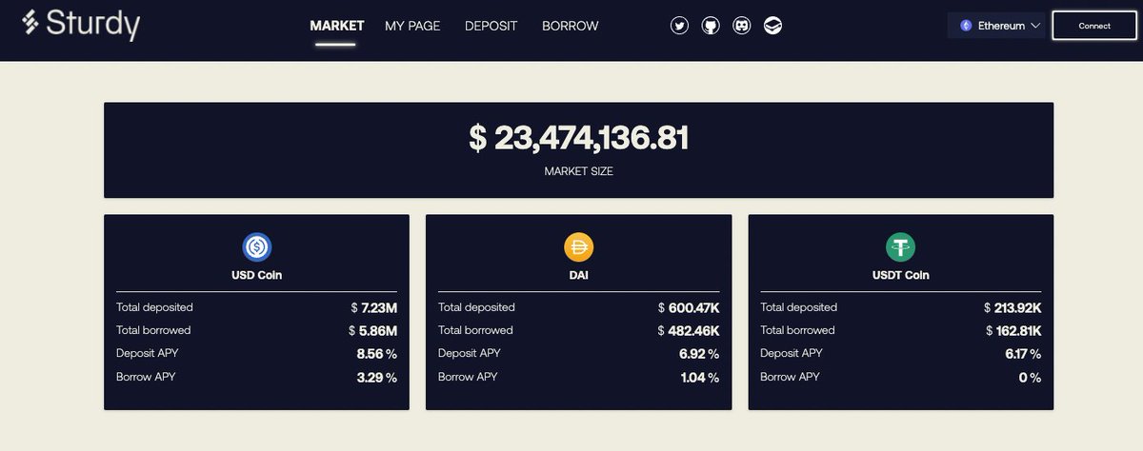1143x451 pixels.
Task: Click the Connect wallet button
Action: click(x=1094, y=26)
